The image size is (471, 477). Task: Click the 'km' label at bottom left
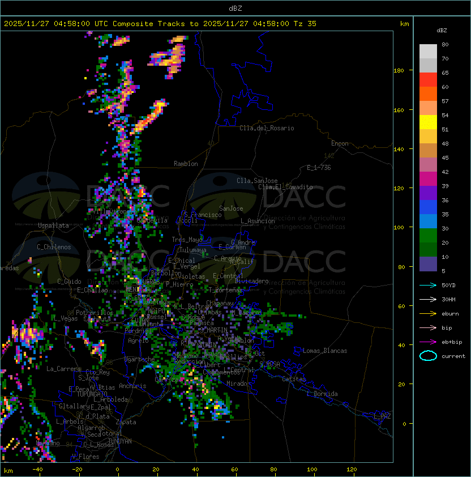tap(8, 471)
